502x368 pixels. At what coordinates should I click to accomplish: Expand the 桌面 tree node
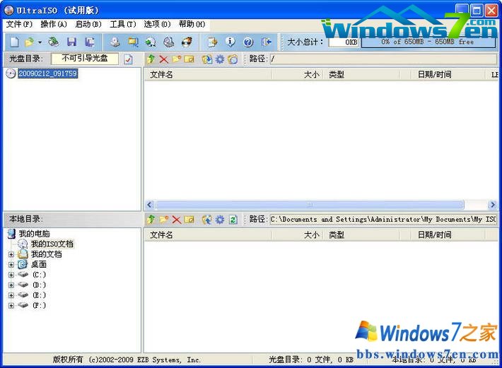11,264
